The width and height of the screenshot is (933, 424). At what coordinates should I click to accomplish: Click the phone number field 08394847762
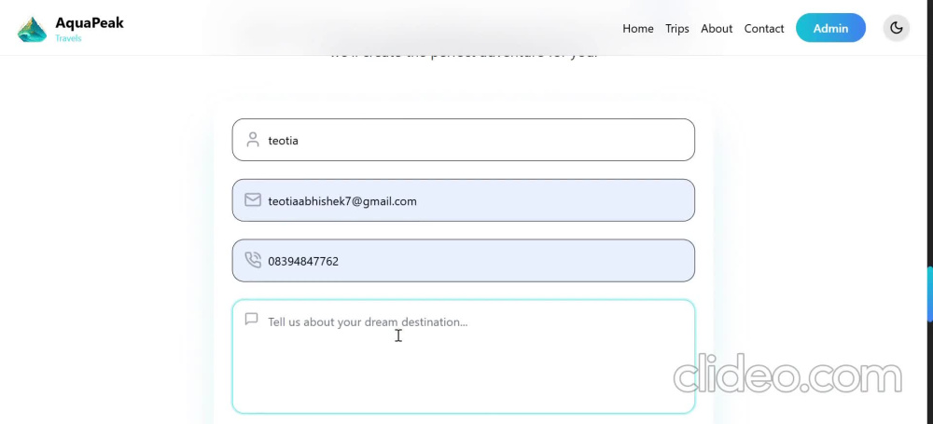tap(464, 261)
